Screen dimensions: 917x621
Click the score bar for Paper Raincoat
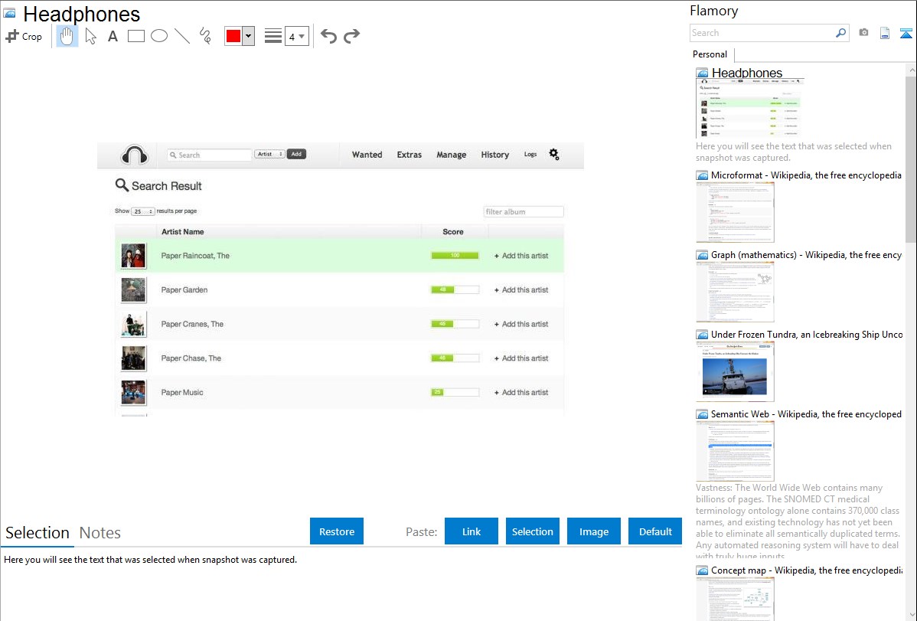pyautogui.click(x=455, y=256)
